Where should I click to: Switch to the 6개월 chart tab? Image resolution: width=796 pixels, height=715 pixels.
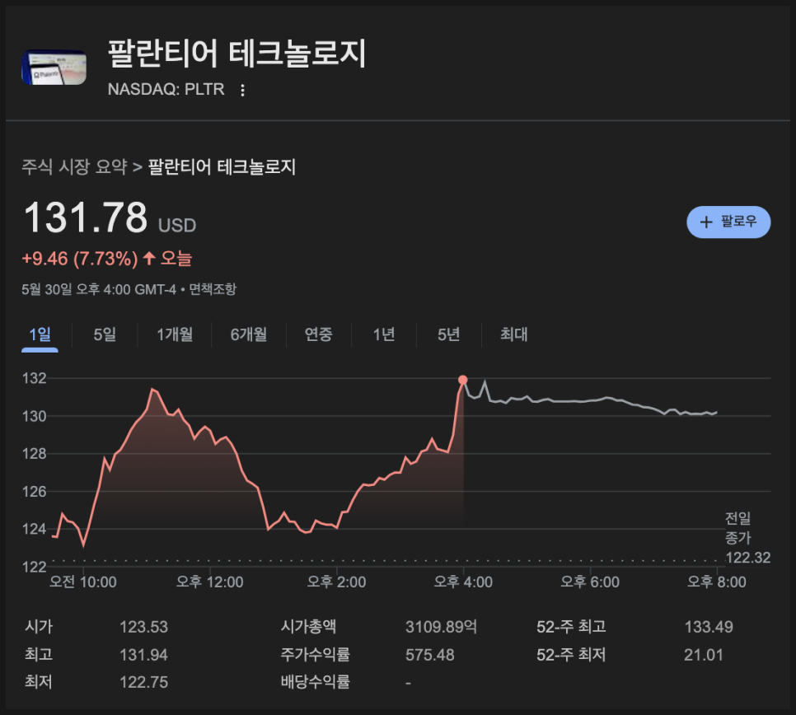[x=249, y=334]
